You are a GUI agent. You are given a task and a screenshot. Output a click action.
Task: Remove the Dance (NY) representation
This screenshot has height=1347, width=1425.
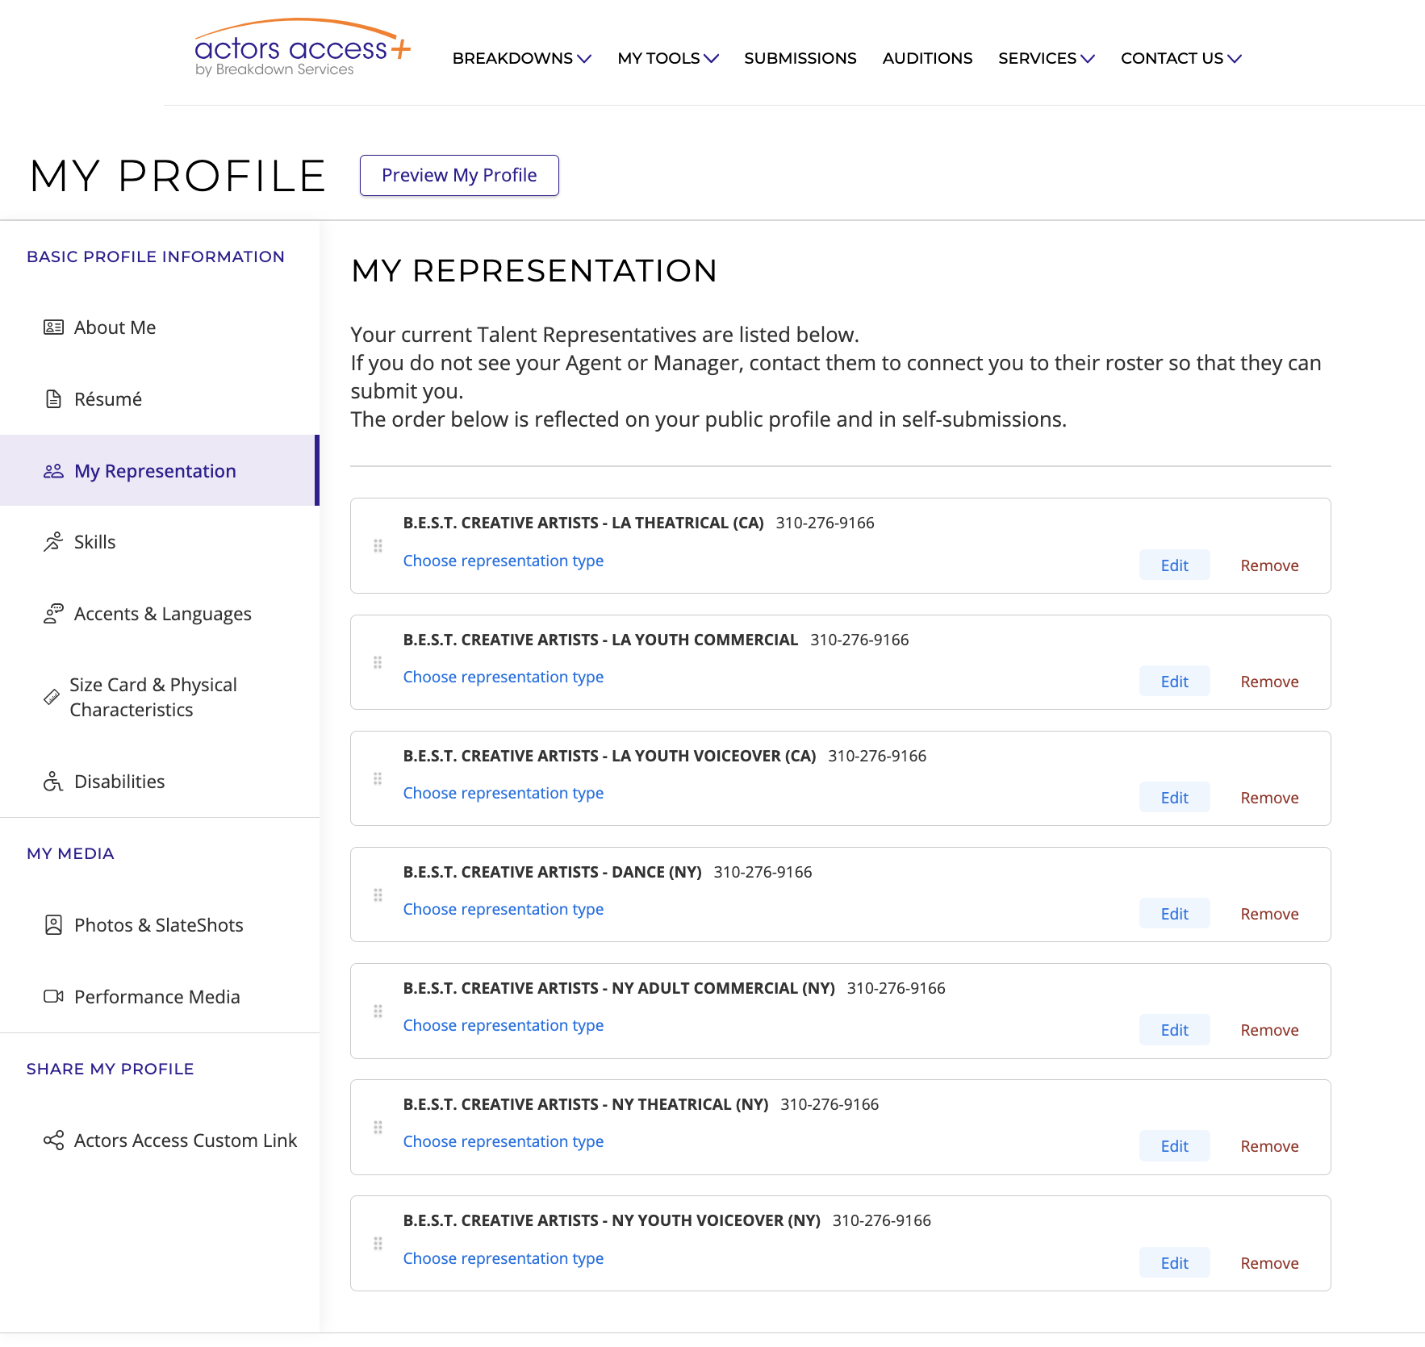[x=1269, y=914]
